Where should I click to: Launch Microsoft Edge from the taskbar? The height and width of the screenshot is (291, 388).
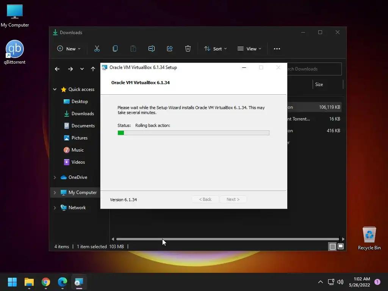[63, 282]
